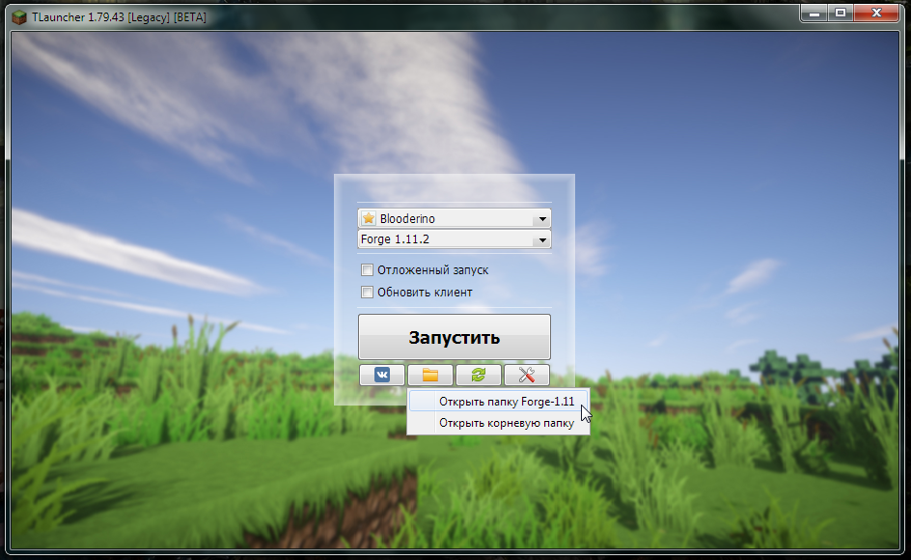Refresh versions with the green arrows button

tap(478, 375)
